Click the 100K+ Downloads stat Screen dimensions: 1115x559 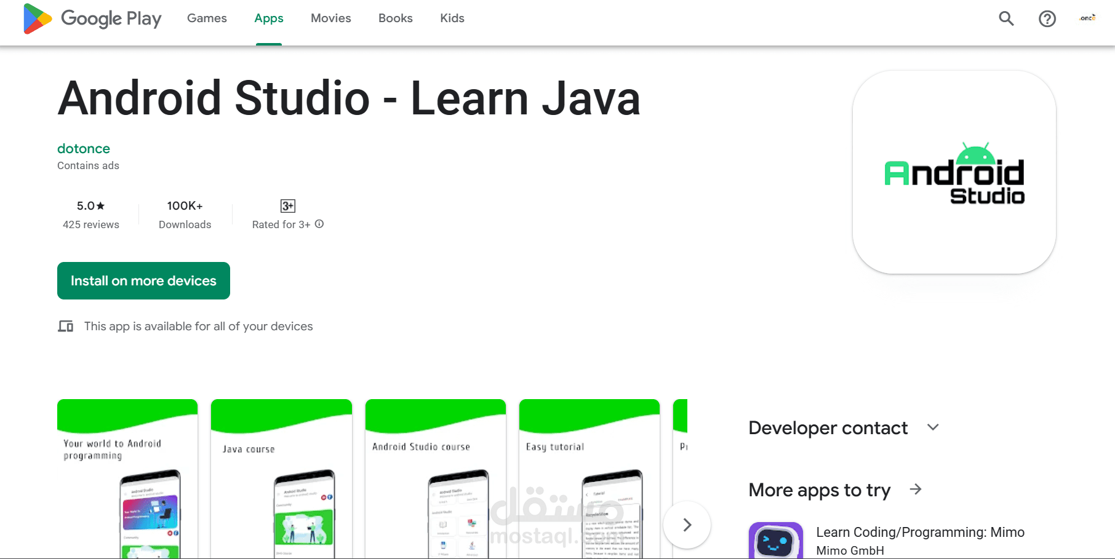click(185, 215)
